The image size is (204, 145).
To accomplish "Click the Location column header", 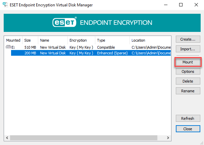I will tap(150, 40).
